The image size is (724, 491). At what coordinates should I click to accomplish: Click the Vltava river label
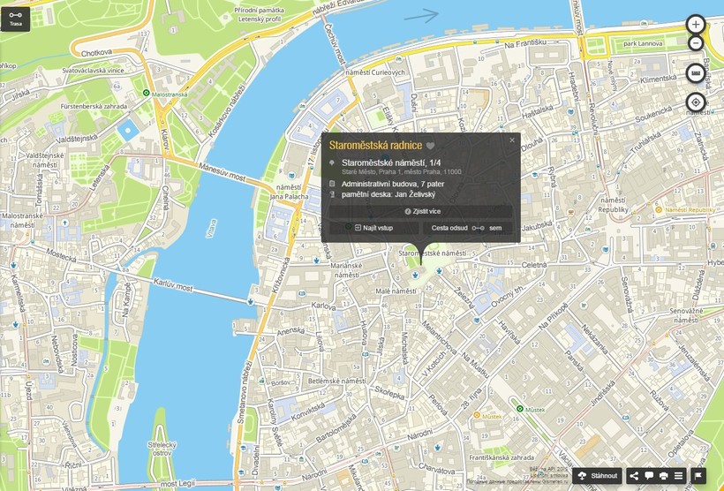pos(212,228)
